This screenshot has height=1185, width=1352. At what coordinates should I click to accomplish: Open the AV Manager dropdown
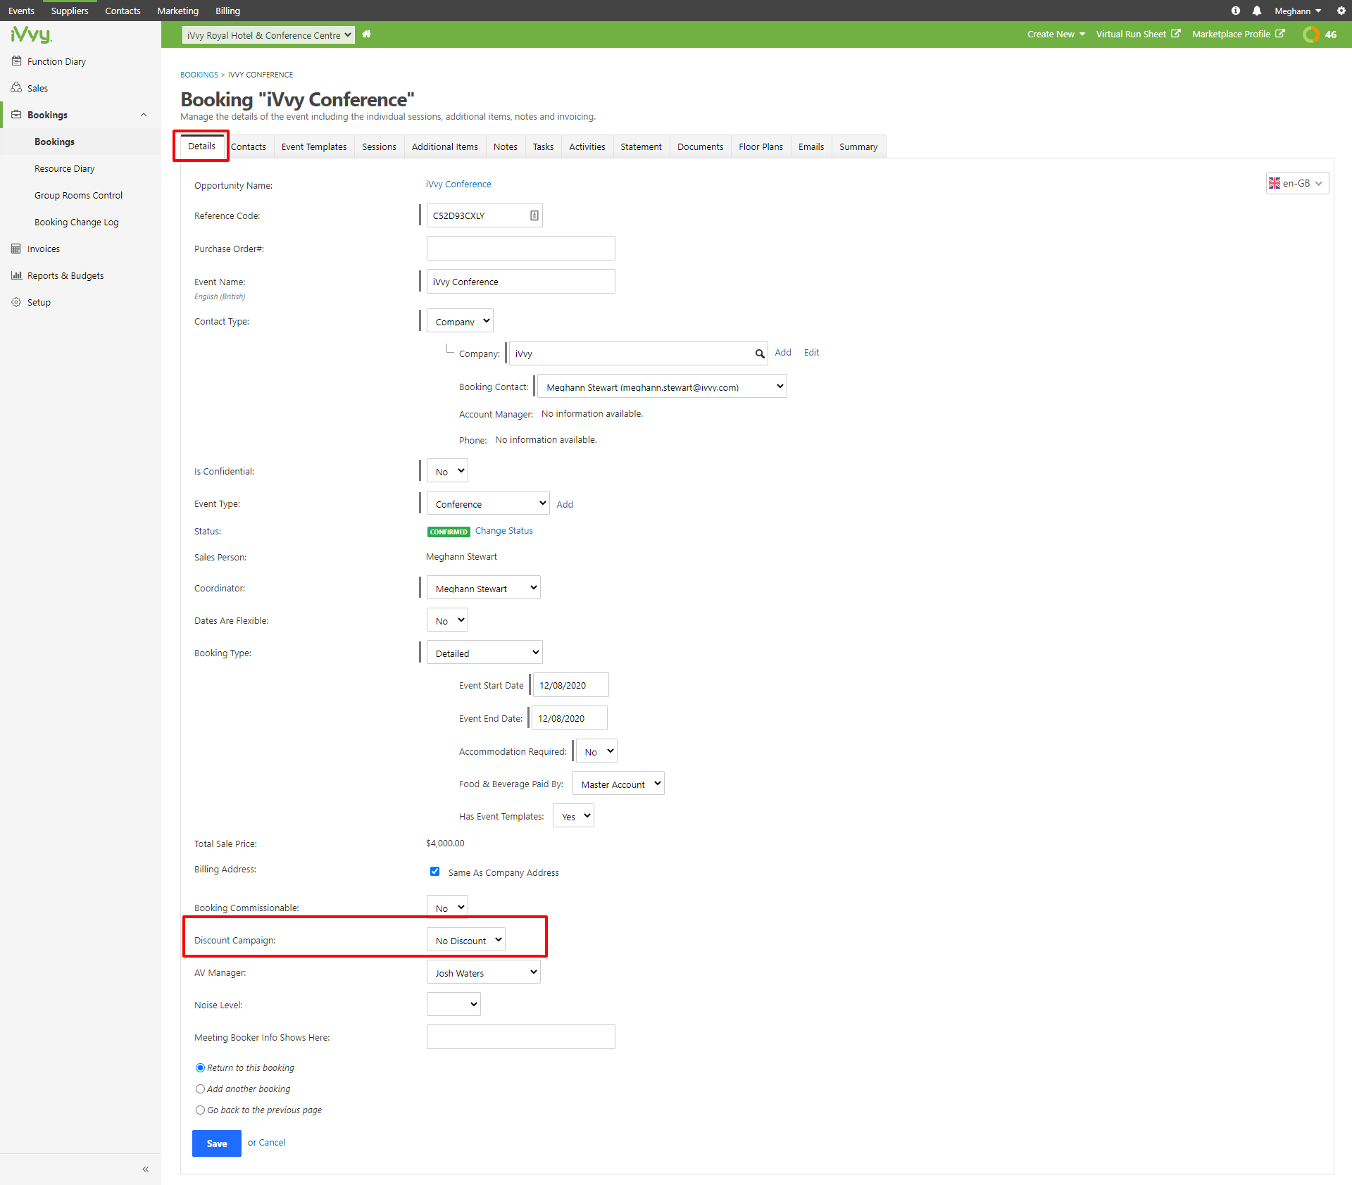pyautogui.click(x=484, y=972)
